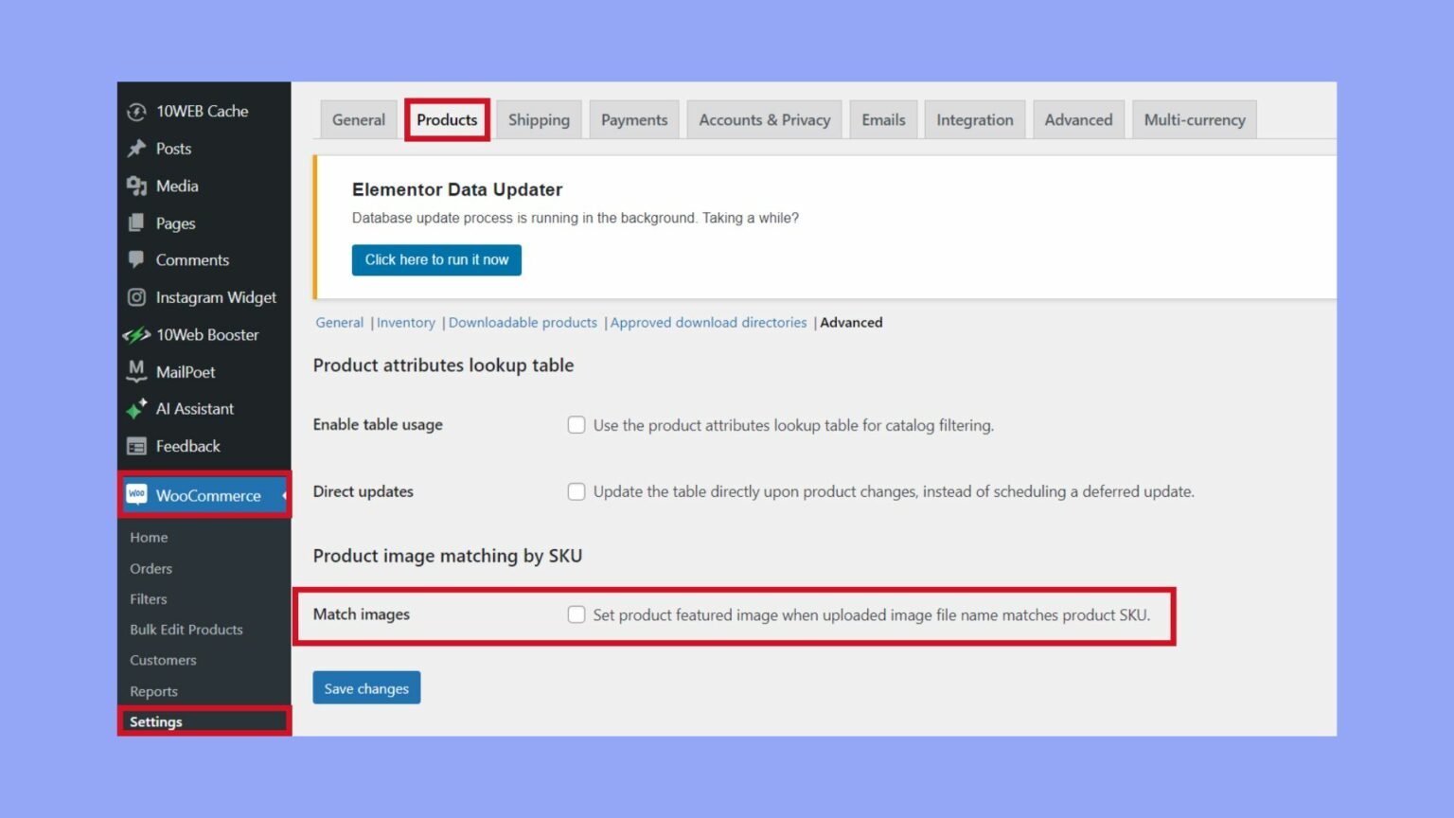Image resolution: width=1454 pixels, height=818 pixels.
Task: Open the Media library icon
Action: (136, 186)
